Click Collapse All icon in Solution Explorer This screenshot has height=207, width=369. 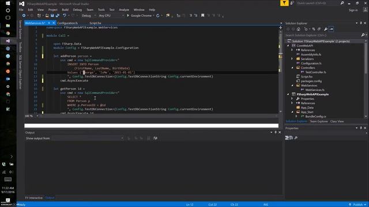[x=319, y=29]
